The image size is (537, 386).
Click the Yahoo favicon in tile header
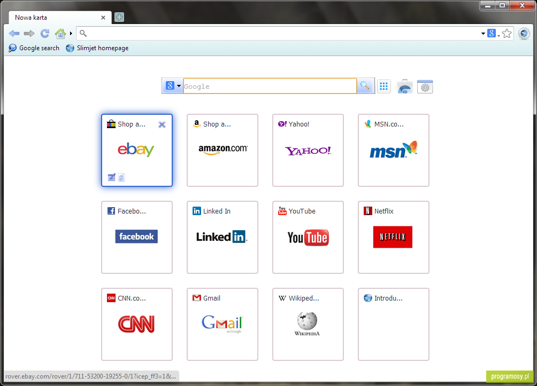(282, 124)
